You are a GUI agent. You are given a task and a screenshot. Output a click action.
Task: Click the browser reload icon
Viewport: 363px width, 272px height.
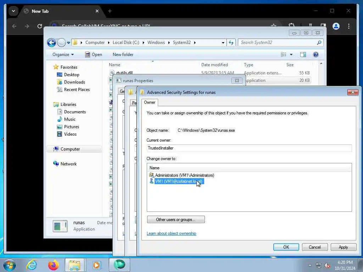point(40,26)
